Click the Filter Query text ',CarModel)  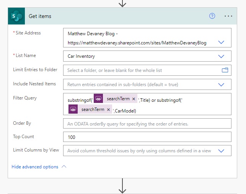tap(124, 111)
